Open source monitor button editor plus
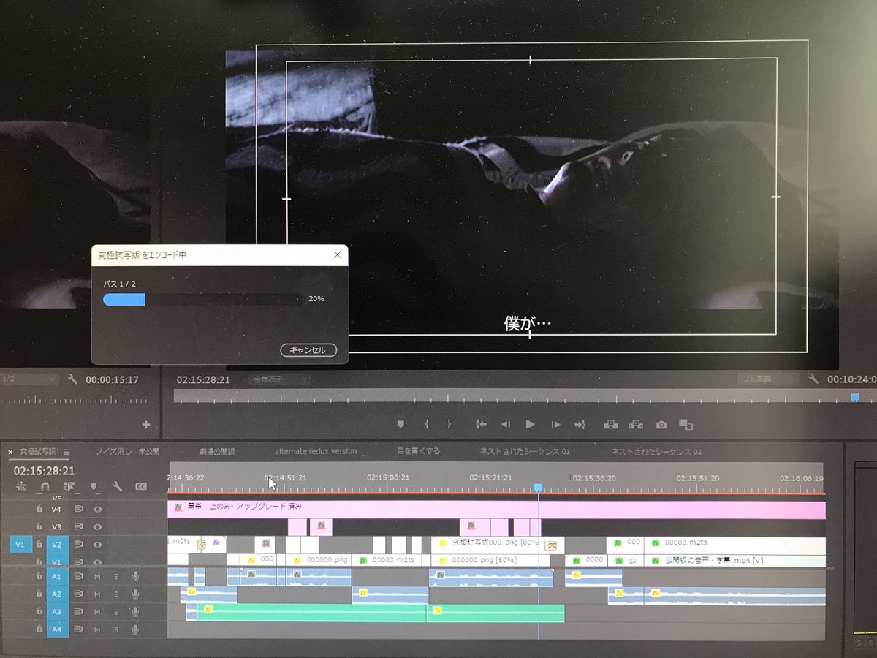Viewport: 877px width, 658px height. [146, 425]
